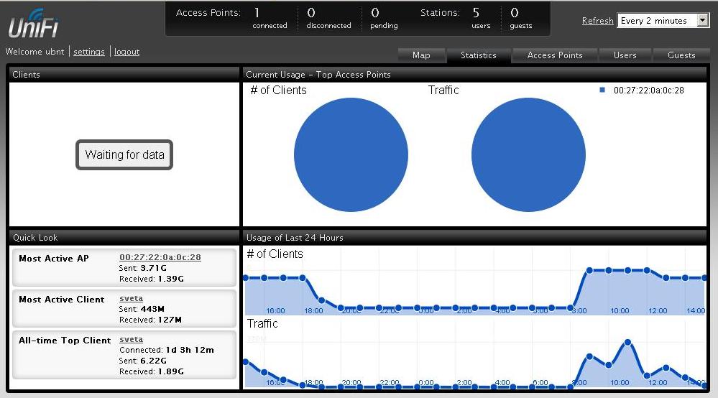The width and height of the screenshot is (718, 398).
Task: Click the UniFi logo
Action: [x=33, y=24]
